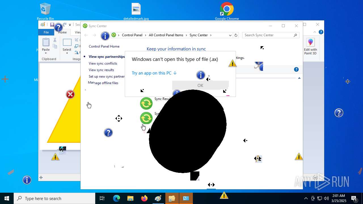Click Set up new sync partnerships
Viewport: 363px width, 204px height.
107,76
